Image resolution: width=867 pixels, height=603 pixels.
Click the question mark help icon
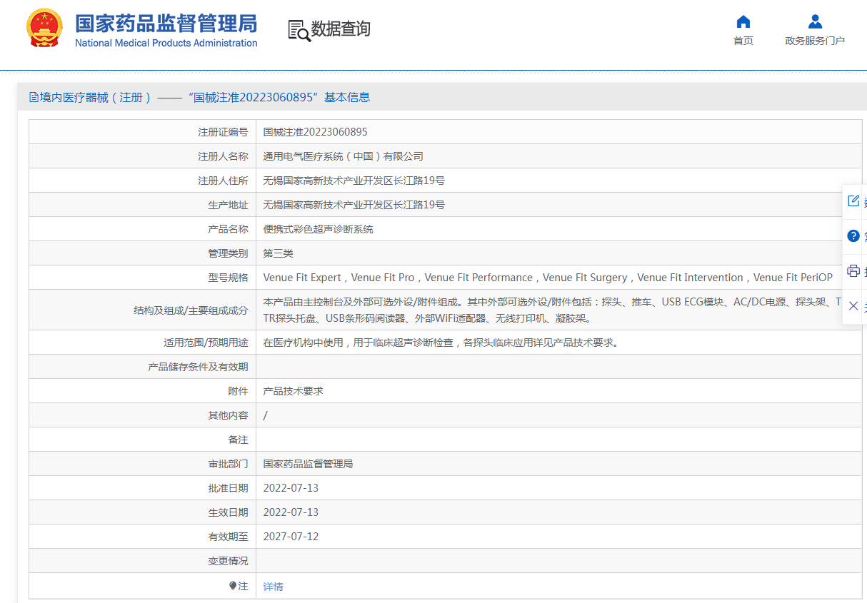pyautogui.click(x=853, y=235)
